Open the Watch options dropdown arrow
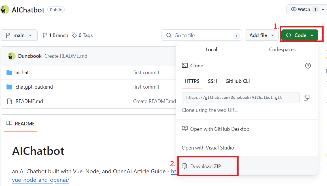 323,9
